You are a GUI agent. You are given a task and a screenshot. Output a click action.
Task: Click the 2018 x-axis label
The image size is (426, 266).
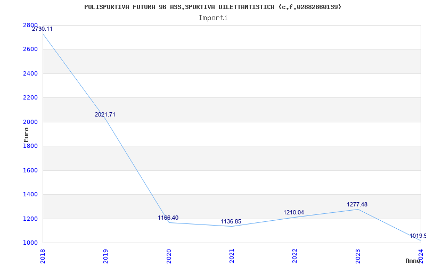[x=43, y=256]
